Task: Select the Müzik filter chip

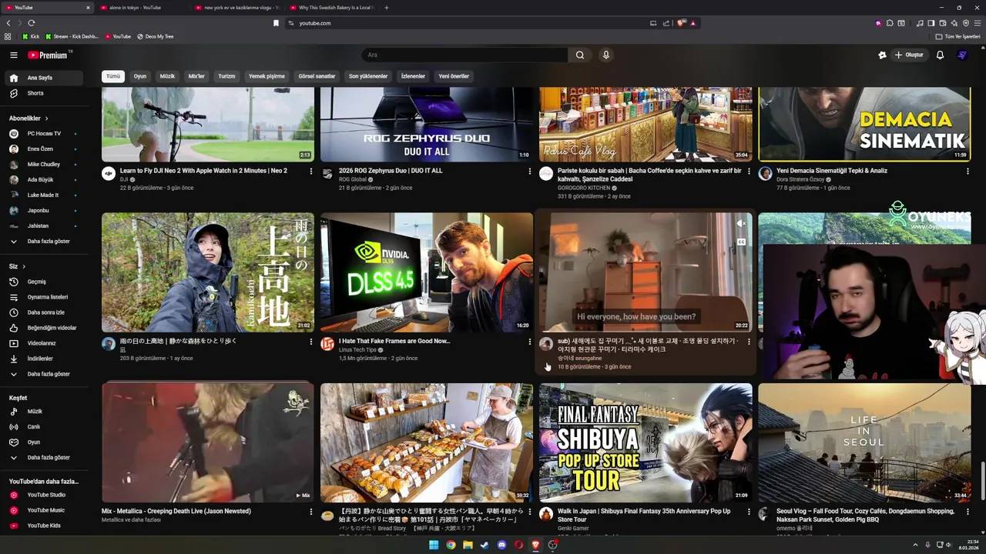Action: pyautogui.click(x=167, y=76)
